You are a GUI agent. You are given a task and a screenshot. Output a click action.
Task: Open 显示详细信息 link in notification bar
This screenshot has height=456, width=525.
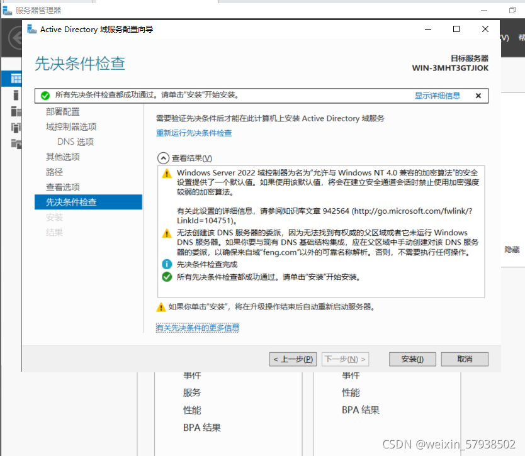pyautogui.click(x=437, y=96)
